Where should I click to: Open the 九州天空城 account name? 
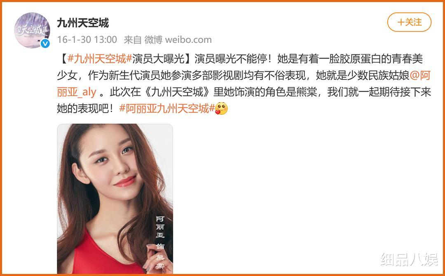(x=83, y=23)
